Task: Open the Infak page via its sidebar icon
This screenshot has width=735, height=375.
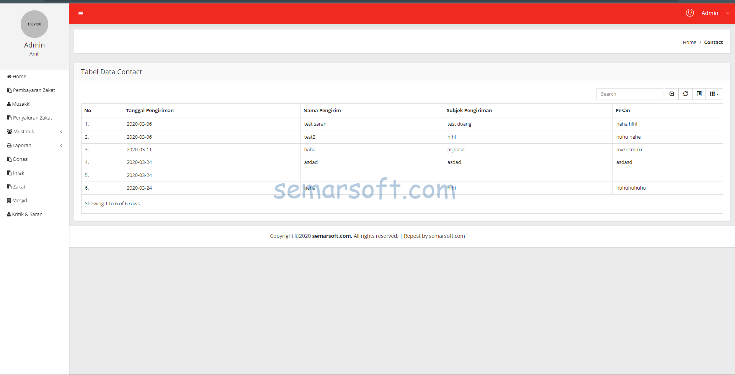Action: (x=8, y=173)
